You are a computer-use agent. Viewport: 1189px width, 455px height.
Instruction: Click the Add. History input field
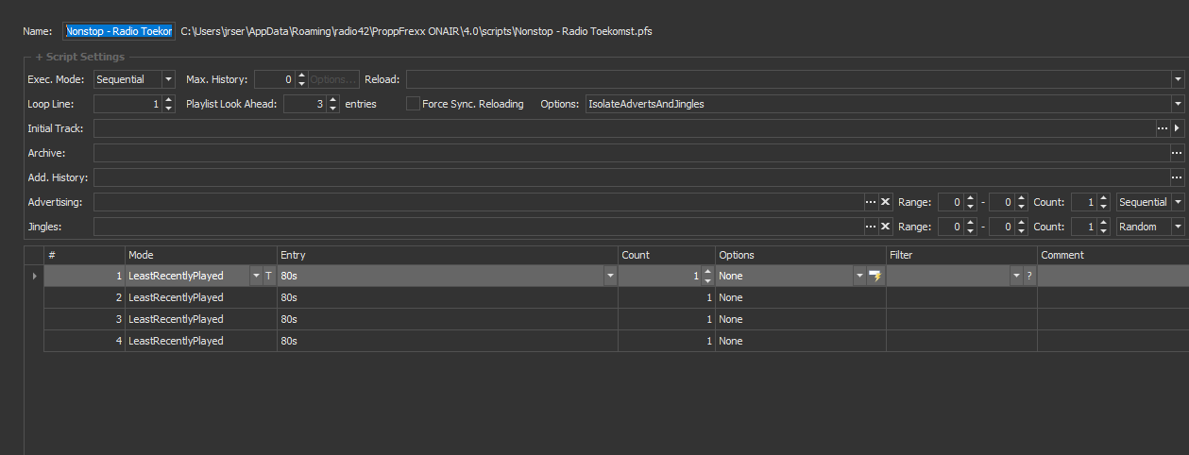point(632,177)
